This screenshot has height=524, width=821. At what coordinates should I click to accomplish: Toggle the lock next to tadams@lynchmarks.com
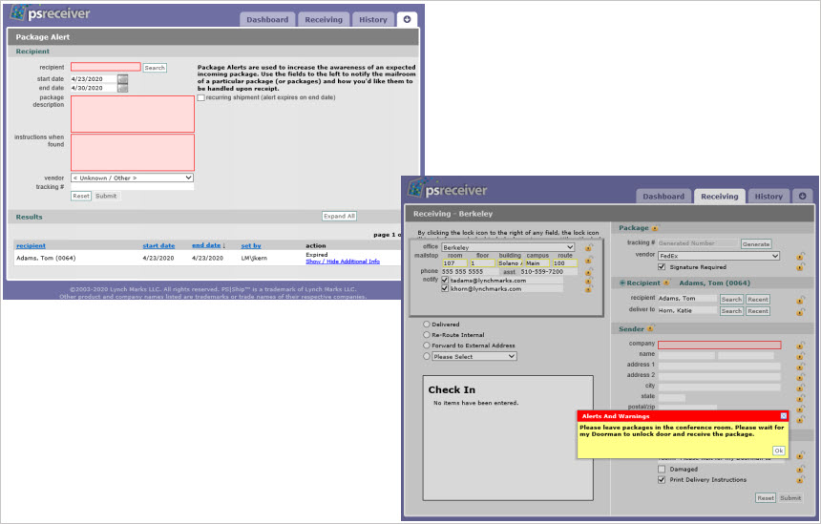click(588, 281)
